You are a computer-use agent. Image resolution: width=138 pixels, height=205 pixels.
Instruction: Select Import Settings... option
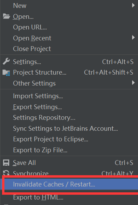coord(38,96)
